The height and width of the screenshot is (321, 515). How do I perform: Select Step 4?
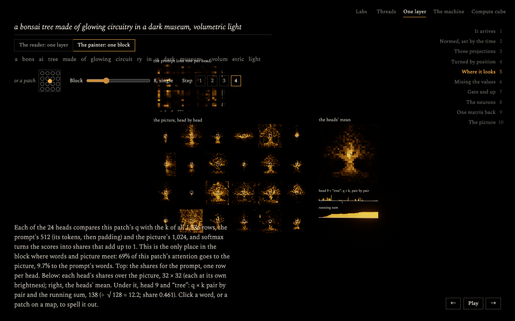point(236,81)
